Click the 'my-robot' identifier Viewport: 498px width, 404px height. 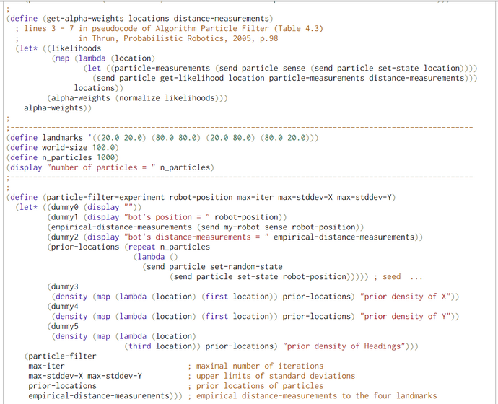(x=242, y=227)
